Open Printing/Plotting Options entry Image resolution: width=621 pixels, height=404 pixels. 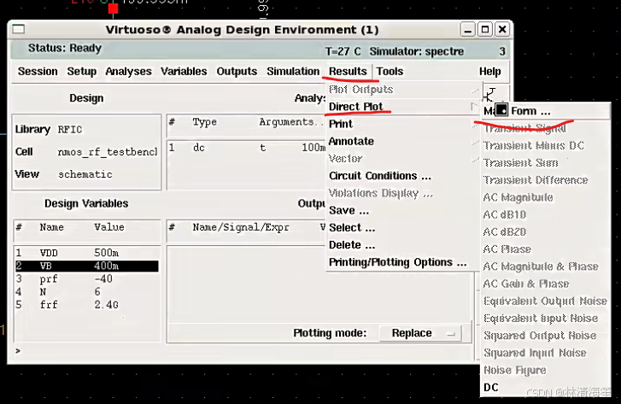(402, 262)
